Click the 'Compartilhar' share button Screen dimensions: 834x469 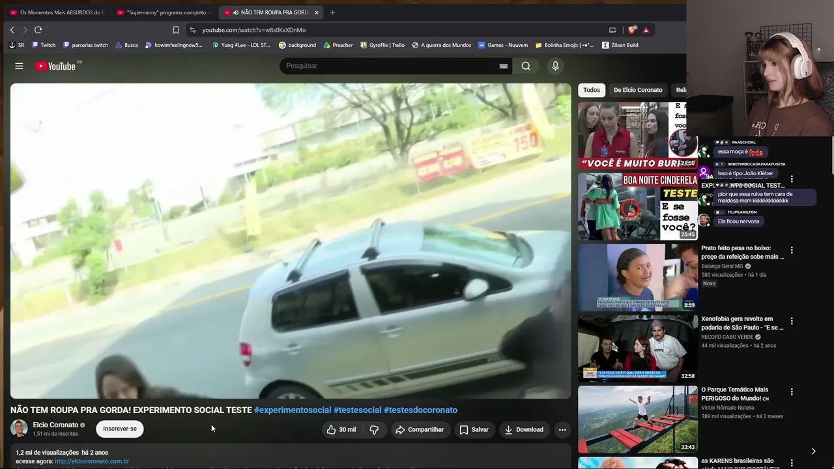[420, 430]
